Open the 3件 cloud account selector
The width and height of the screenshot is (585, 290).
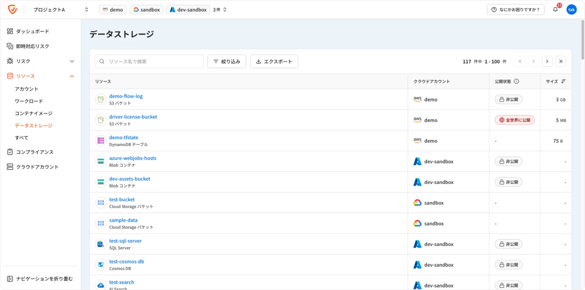click(220, 10)
